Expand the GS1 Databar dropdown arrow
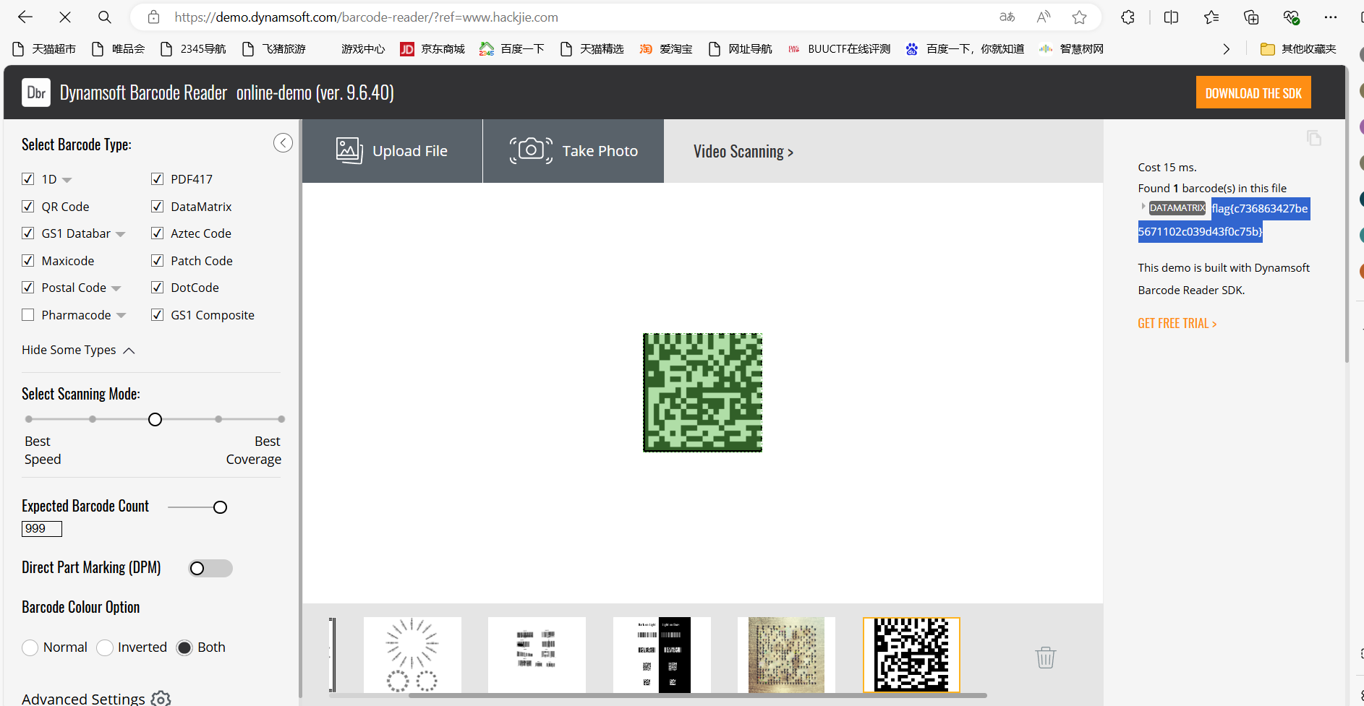 pos(121,234)
